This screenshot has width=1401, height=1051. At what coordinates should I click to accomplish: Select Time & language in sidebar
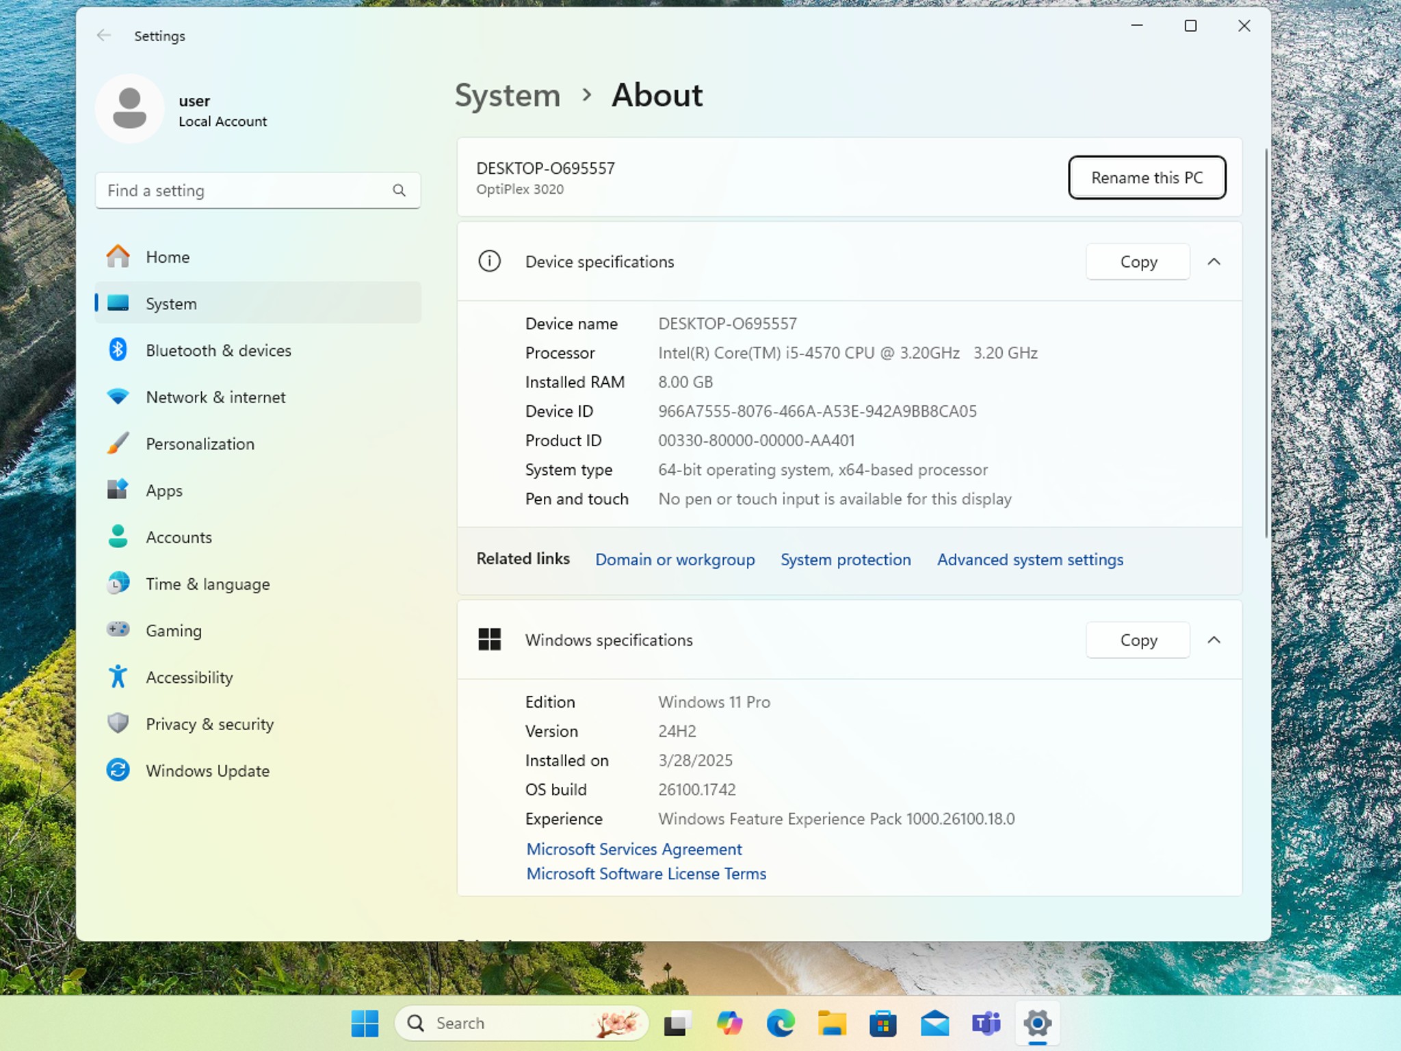click(257, 584)
